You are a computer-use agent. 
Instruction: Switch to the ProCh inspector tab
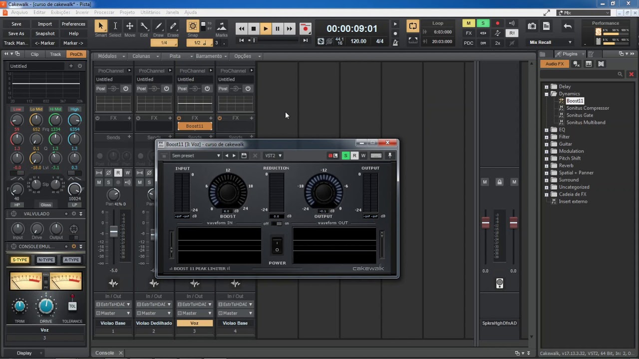(76, 54)
